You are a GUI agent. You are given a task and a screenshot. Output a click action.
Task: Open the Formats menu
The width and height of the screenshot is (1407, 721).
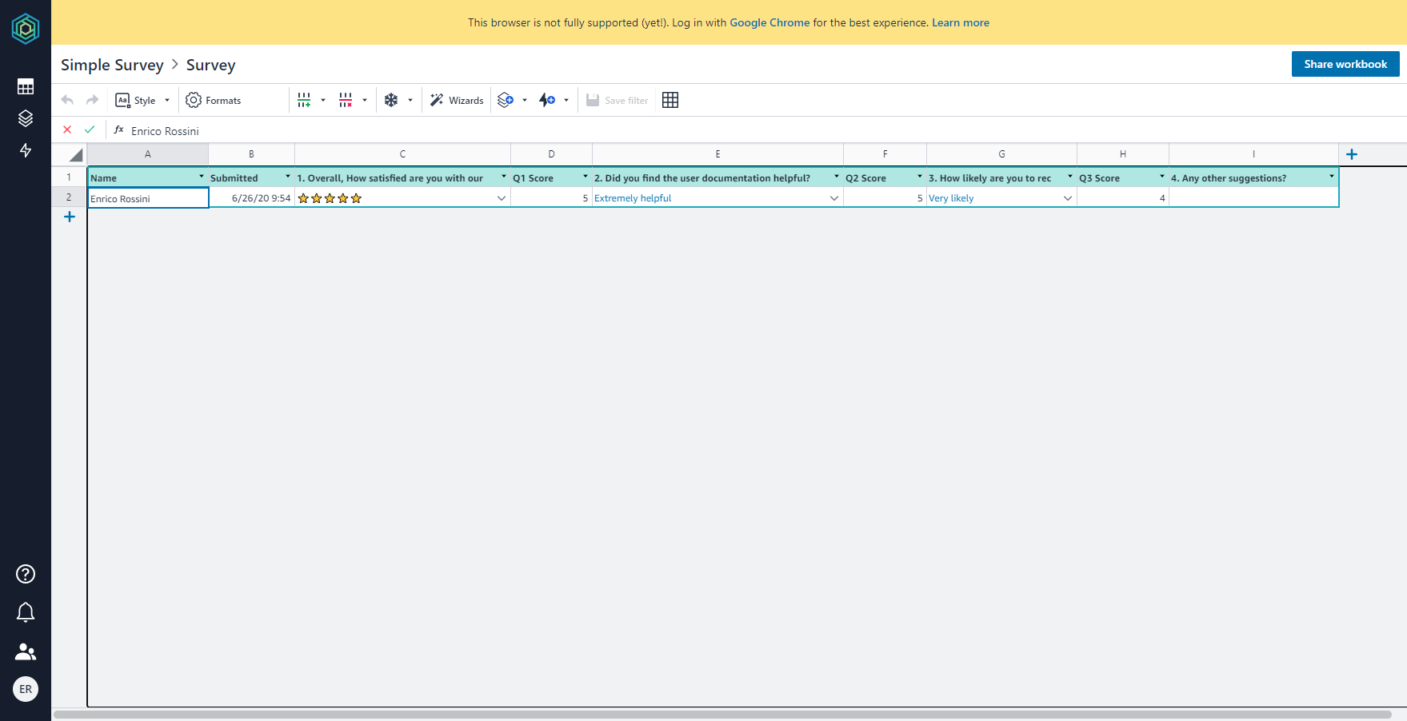pyautogui.click(x=214, y=100)
